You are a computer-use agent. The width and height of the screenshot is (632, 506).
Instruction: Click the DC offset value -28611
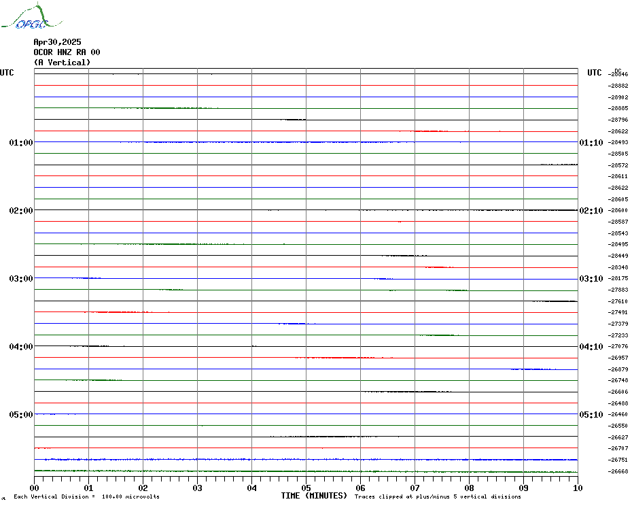[x=618, y=176]
